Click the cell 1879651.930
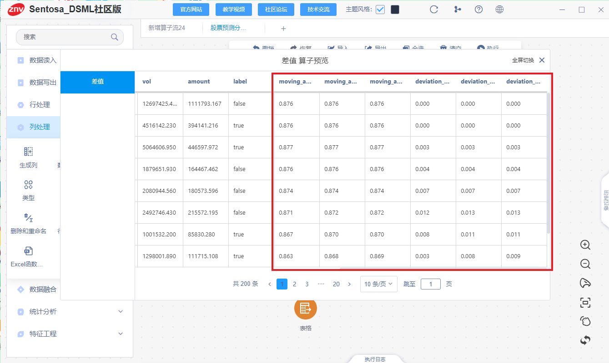Image resolution: width=609 pixels, height=363 pixels. [x=159, y=169]
